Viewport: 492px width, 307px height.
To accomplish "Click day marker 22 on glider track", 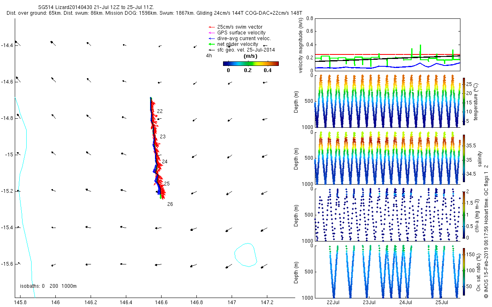I will 159,111.
